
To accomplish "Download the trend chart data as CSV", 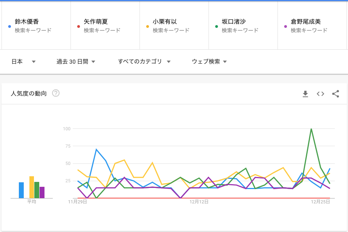I will (x=305, y=94).
